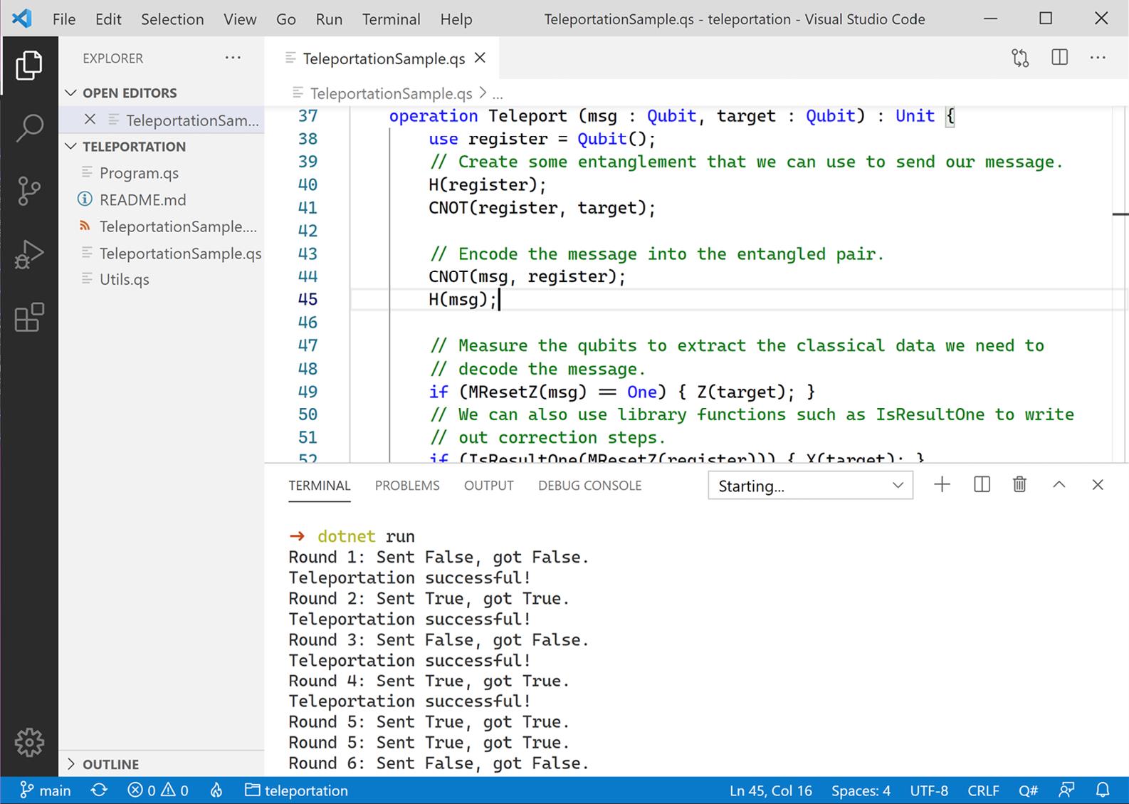
Task: Kill the terminal with trash icon
Action: pyautogui.click(x=1019, y=485)
